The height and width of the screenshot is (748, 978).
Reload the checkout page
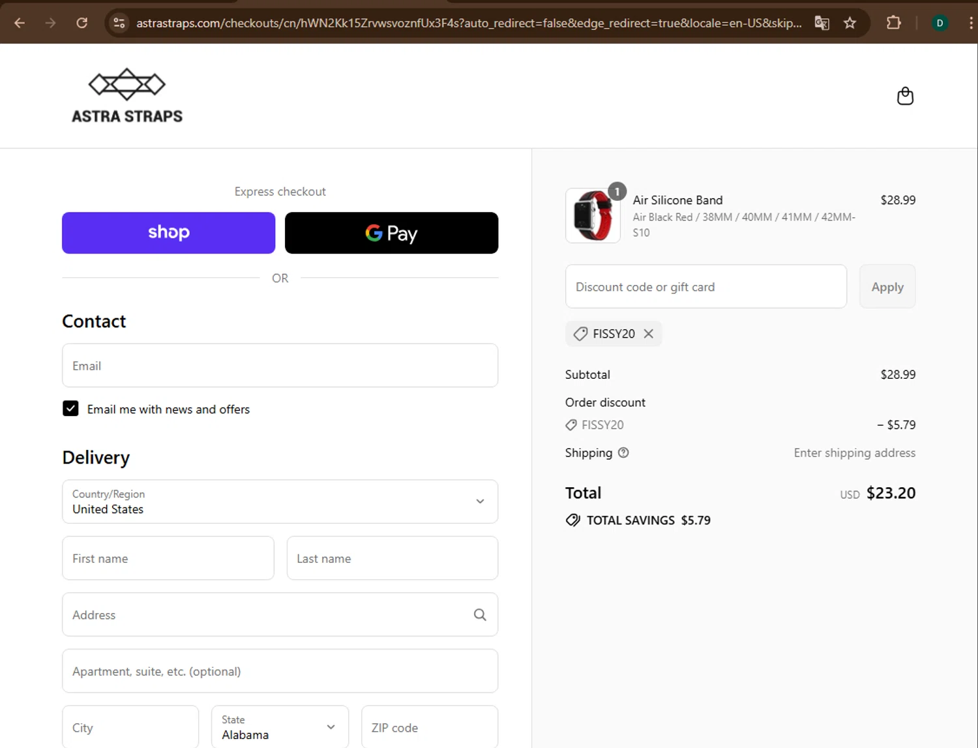point(81,23)
